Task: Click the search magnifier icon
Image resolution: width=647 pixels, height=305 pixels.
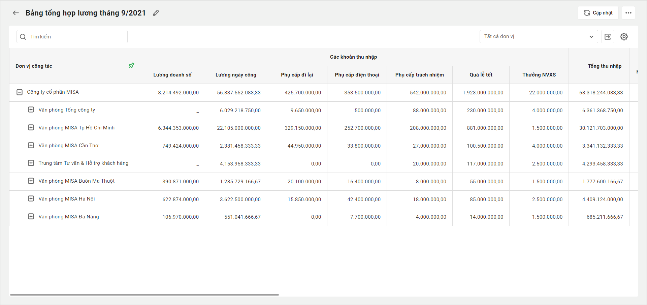Action: tap(23, 37)
